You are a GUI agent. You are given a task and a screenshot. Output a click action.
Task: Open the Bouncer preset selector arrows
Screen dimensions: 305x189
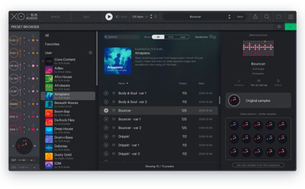(x=230, y=17)
